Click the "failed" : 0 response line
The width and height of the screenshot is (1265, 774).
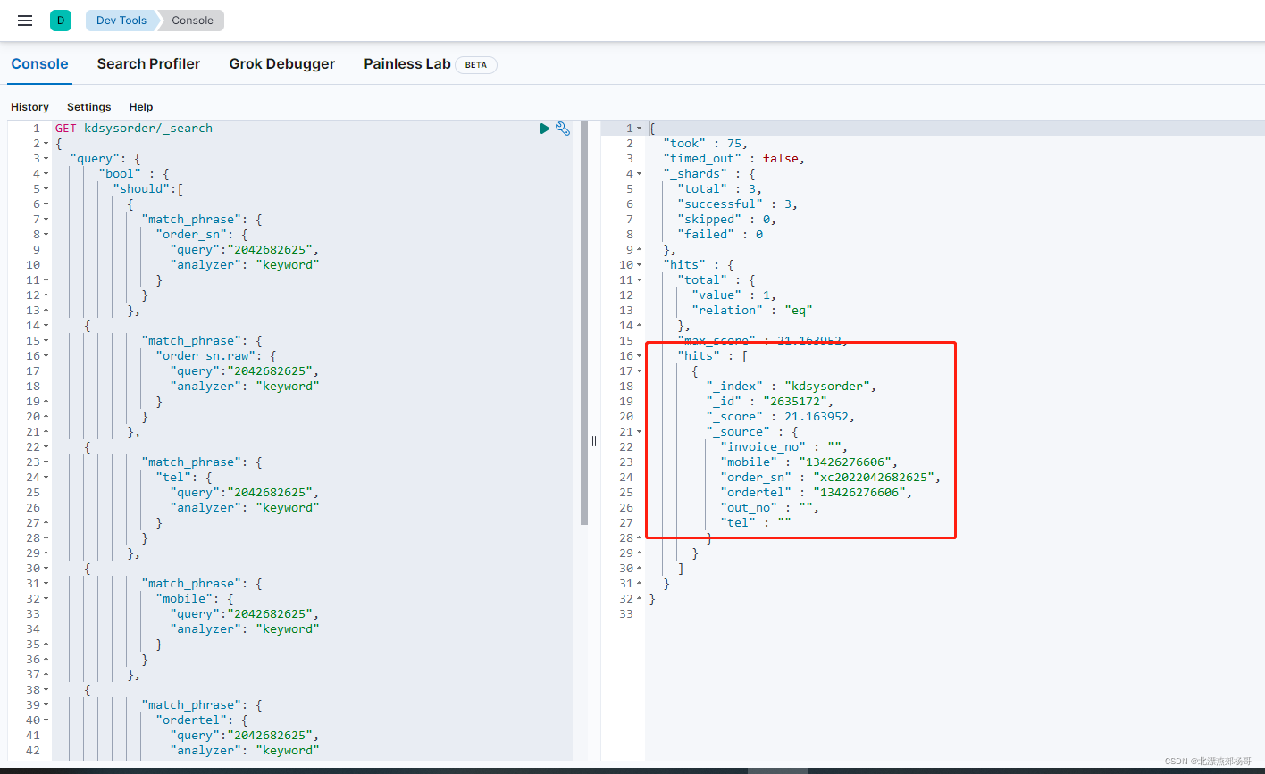[x=720, y=235]
